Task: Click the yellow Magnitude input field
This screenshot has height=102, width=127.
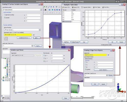Action: click(96, 55)
